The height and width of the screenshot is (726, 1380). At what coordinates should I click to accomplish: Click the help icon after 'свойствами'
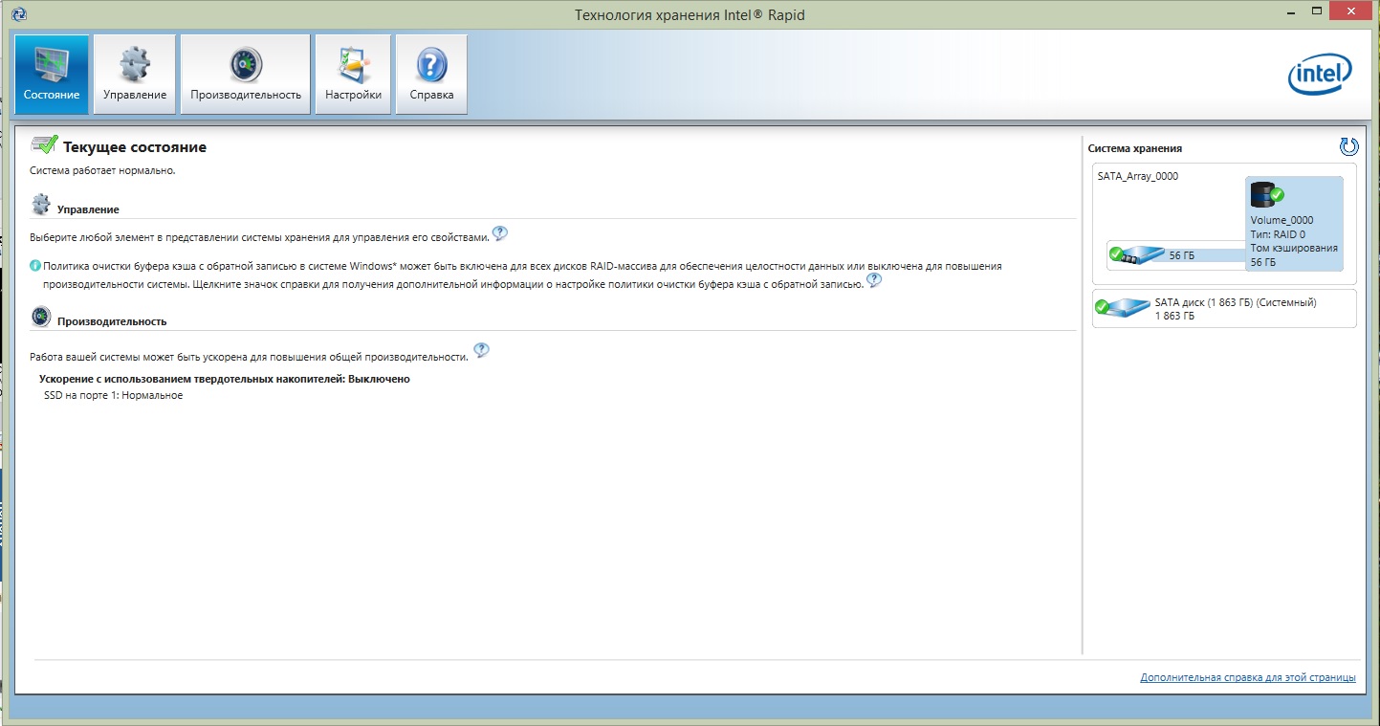500,233
